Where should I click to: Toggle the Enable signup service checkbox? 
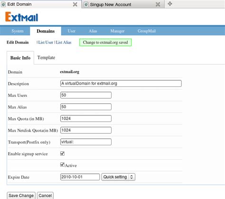pos(62,153)
